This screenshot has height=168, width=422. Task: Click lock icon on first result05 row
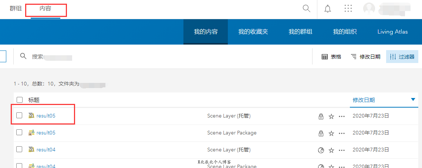[321, 116]
